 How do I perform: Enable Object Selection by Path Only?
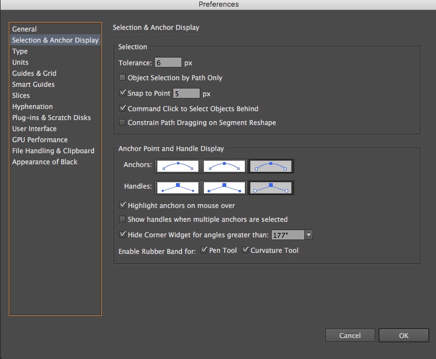122,77
